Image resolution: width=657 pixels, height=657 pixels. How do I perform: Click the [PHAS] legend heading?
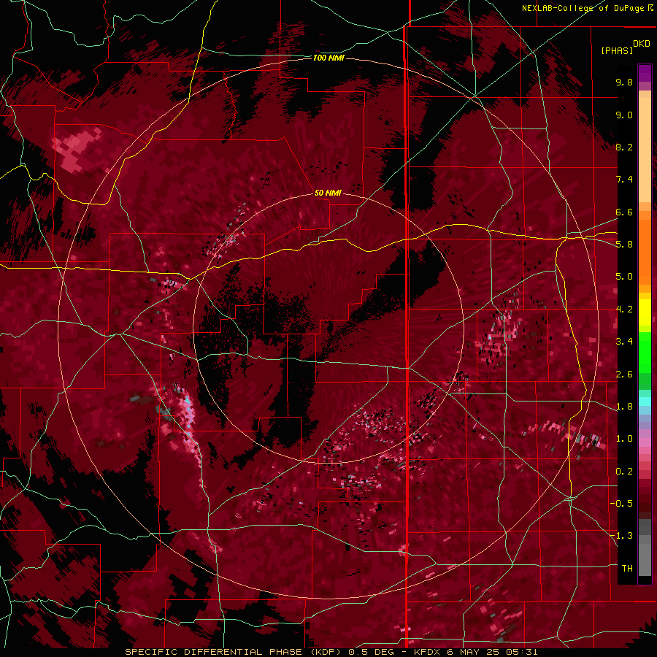pos(617,50)
